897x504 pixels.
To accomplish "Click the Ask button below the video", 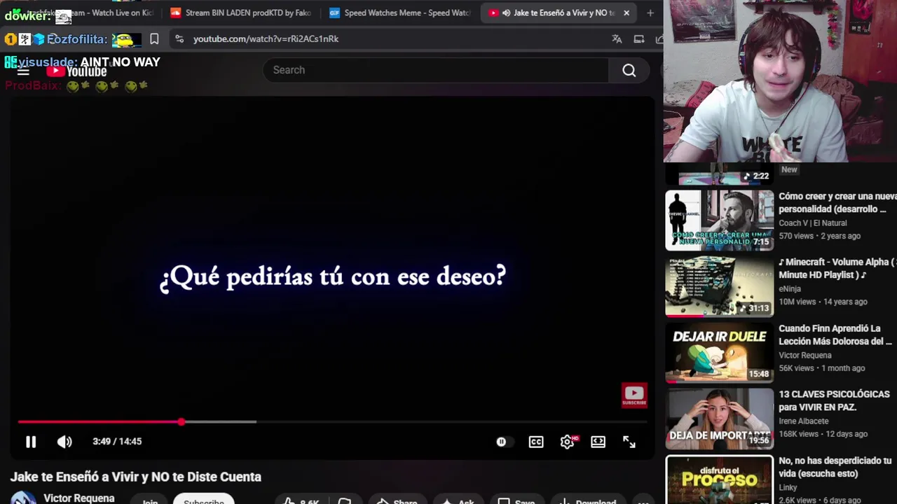I will 458,500.
